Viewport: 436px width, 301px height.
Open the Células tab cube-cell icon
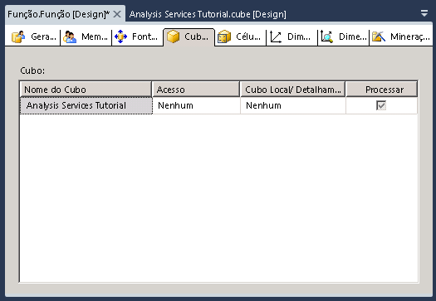(x=224, y=36)
